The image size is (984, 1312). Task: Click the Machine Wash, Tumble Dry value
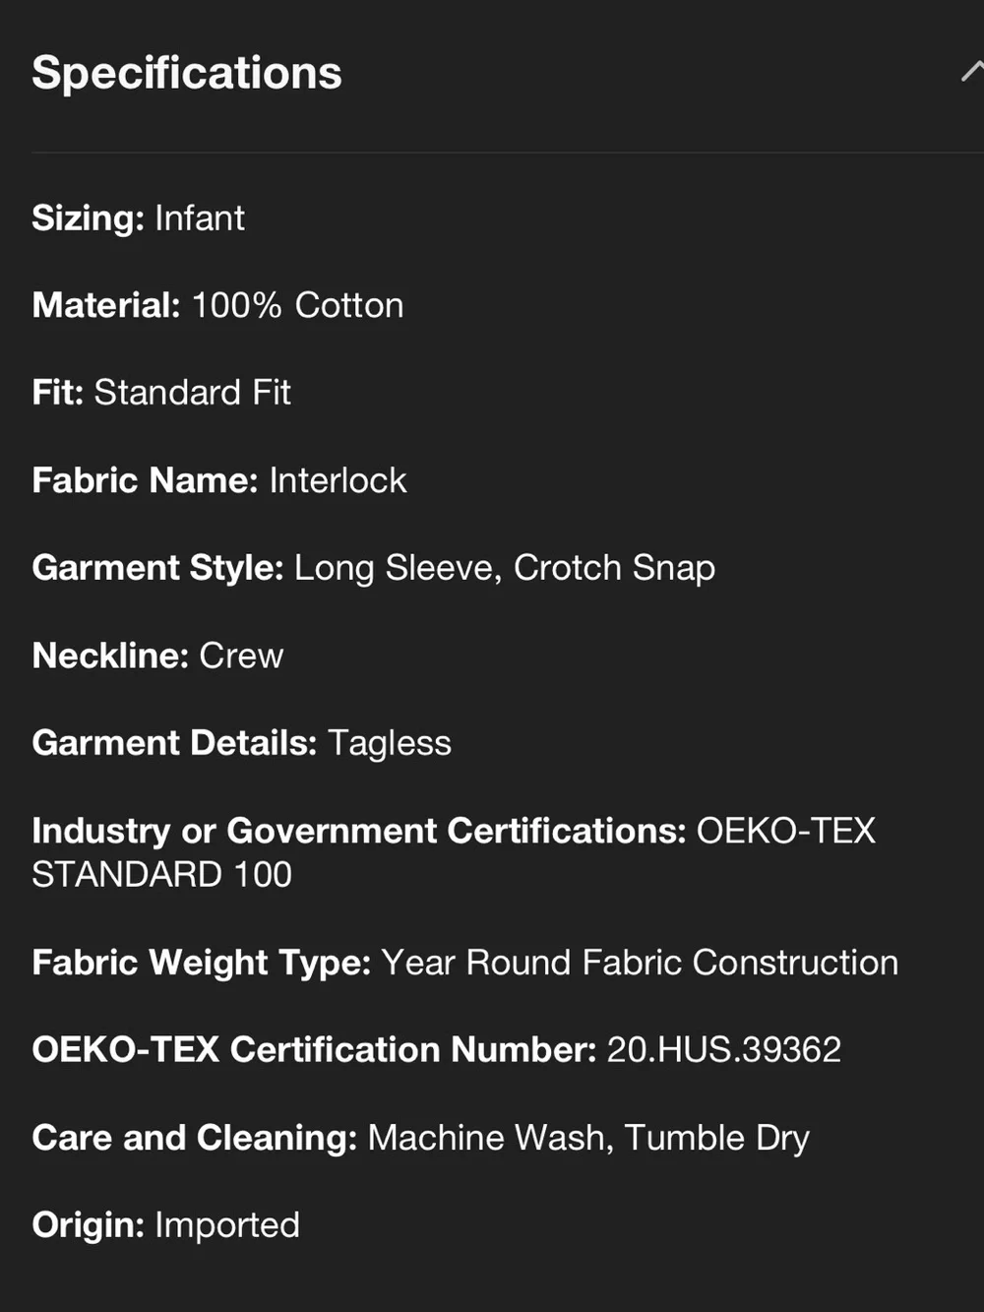pos(588,1138)
